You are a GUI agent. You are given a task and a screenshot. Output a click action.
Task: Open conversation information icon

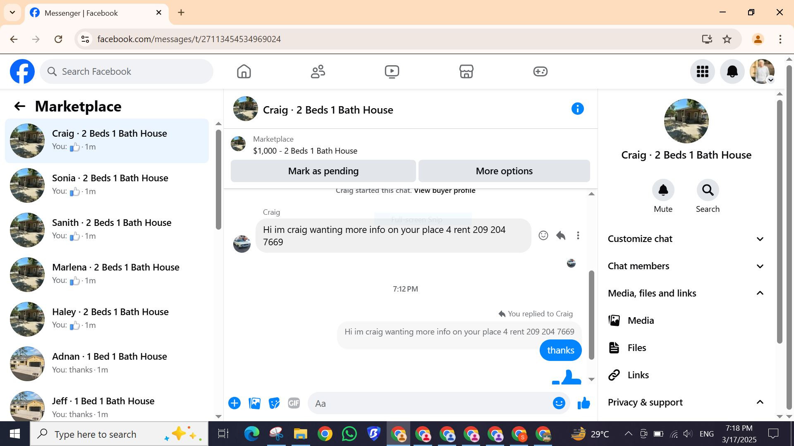578,109
